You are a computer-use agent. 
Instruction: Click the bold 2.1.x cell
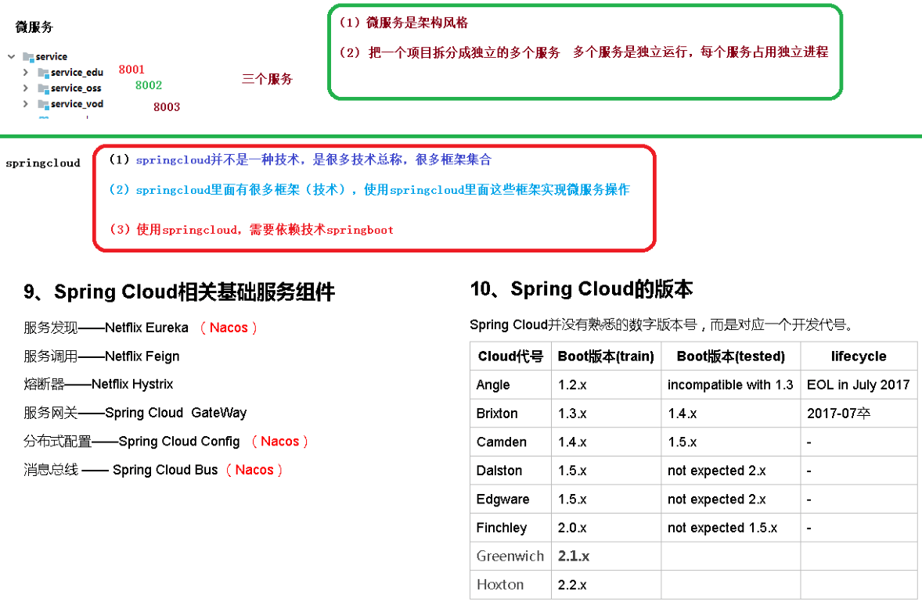606,557
